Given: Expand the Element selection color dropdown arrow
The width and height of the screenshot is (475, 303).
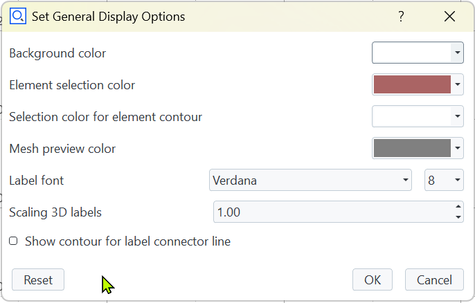Looking at the screenshot, I should click(457, 84).
